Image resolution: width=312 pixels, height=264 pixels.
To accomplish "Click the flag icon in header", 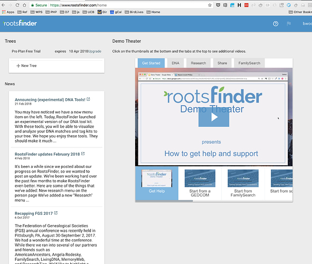I will point(289,24).
